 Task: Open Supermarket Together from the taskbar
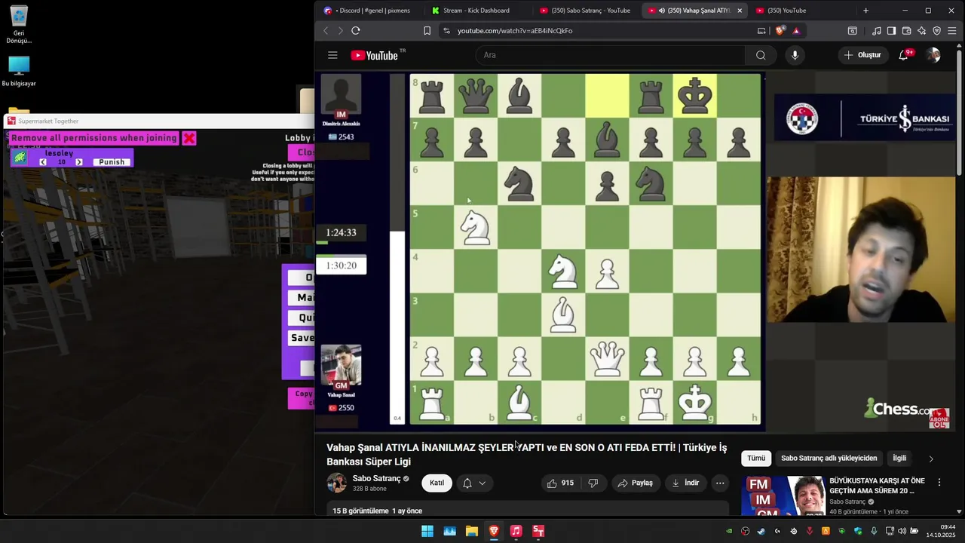tap(538, 531)
